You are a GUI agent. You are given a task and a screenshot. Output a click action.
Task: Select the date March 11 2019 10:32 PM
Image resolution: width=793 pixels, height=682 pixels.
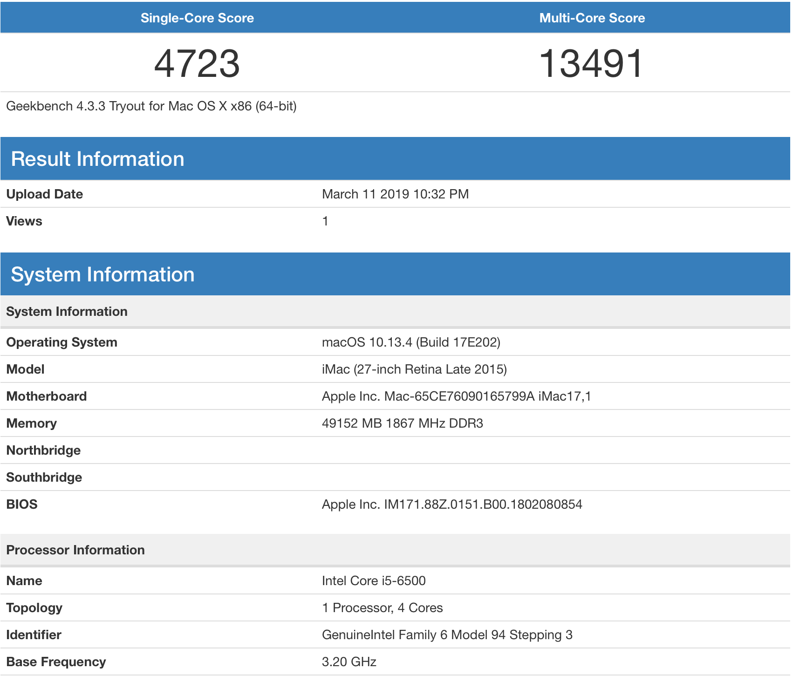395,194
